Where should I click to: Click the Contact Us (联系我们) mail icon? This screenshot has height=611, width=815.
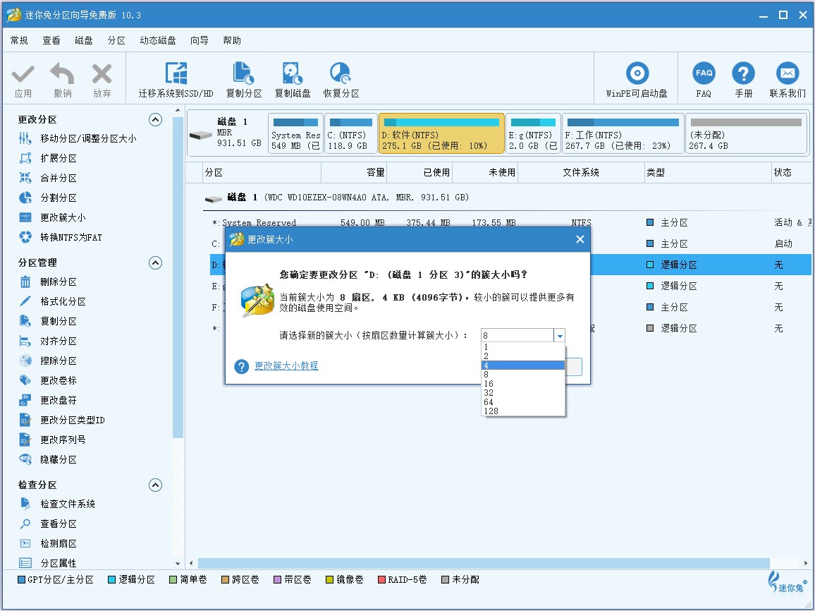tap(788, 73)
